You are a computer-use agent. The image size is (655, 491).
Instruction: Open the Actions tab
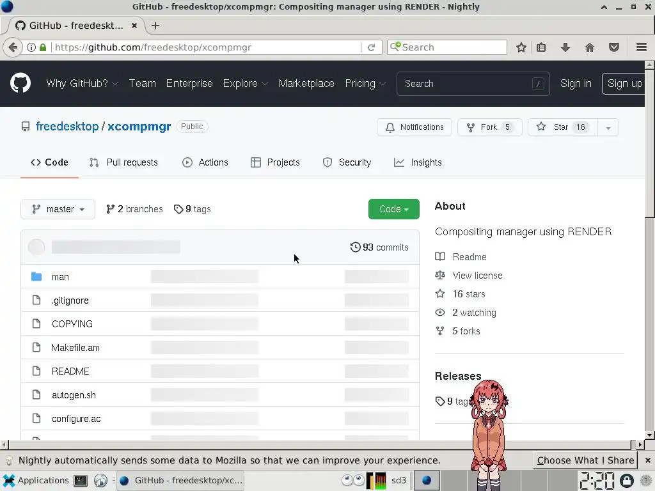click(x=205, y=162)
